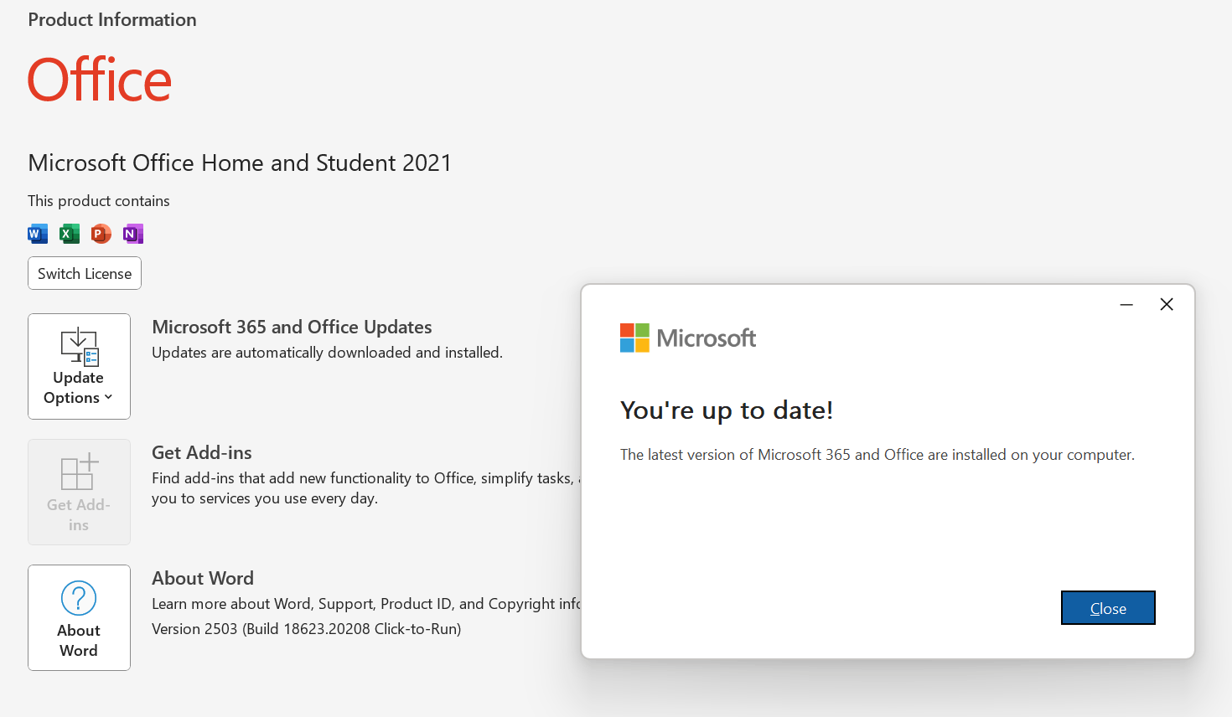The height and width of the screenshot is (717, 1232).
Task: Click the Excel app icon
Action: (70, 234)
